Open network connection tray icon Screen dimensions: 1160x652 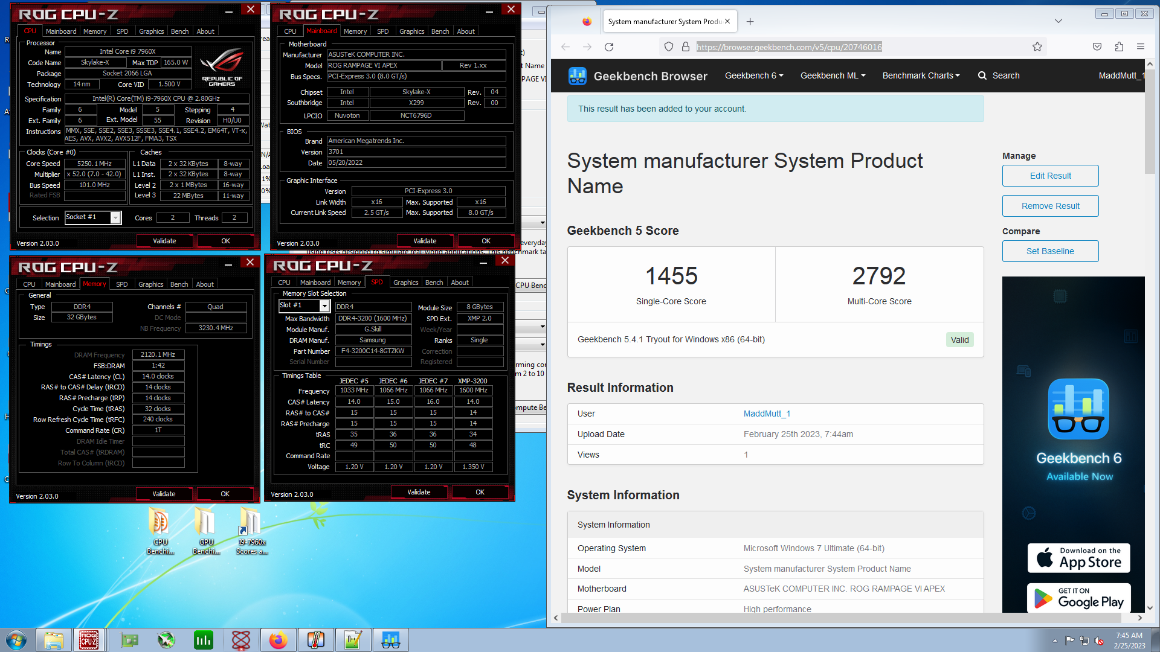pos(1084,641)
